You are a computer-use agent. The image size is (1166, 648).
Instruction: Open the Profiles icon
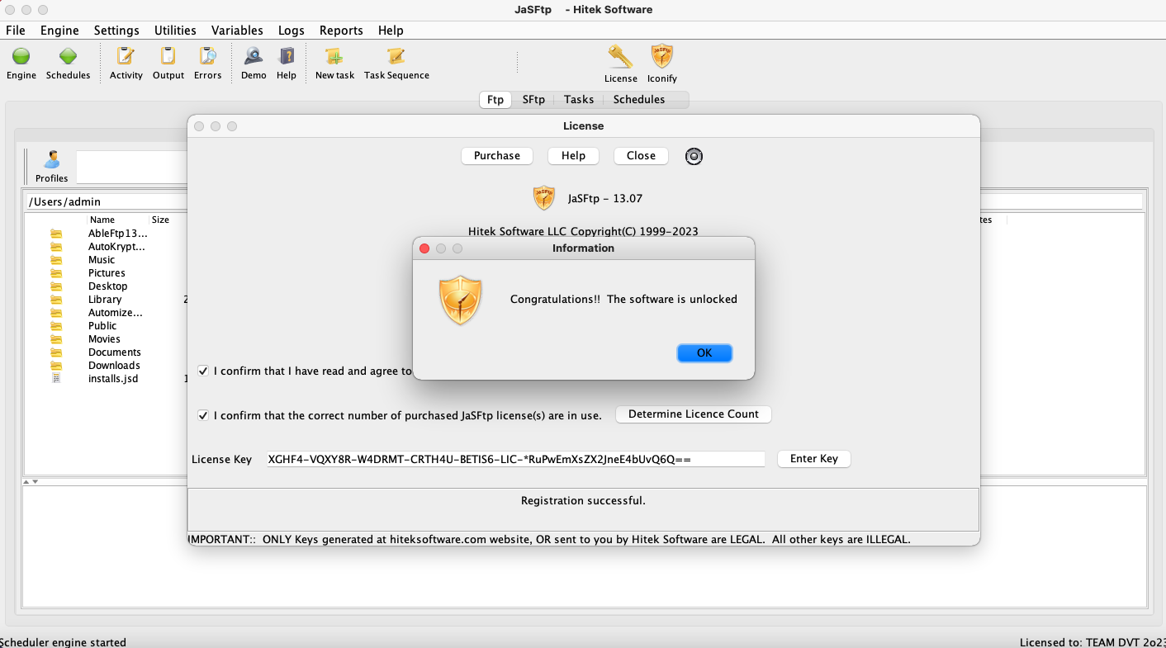[52, 160]
